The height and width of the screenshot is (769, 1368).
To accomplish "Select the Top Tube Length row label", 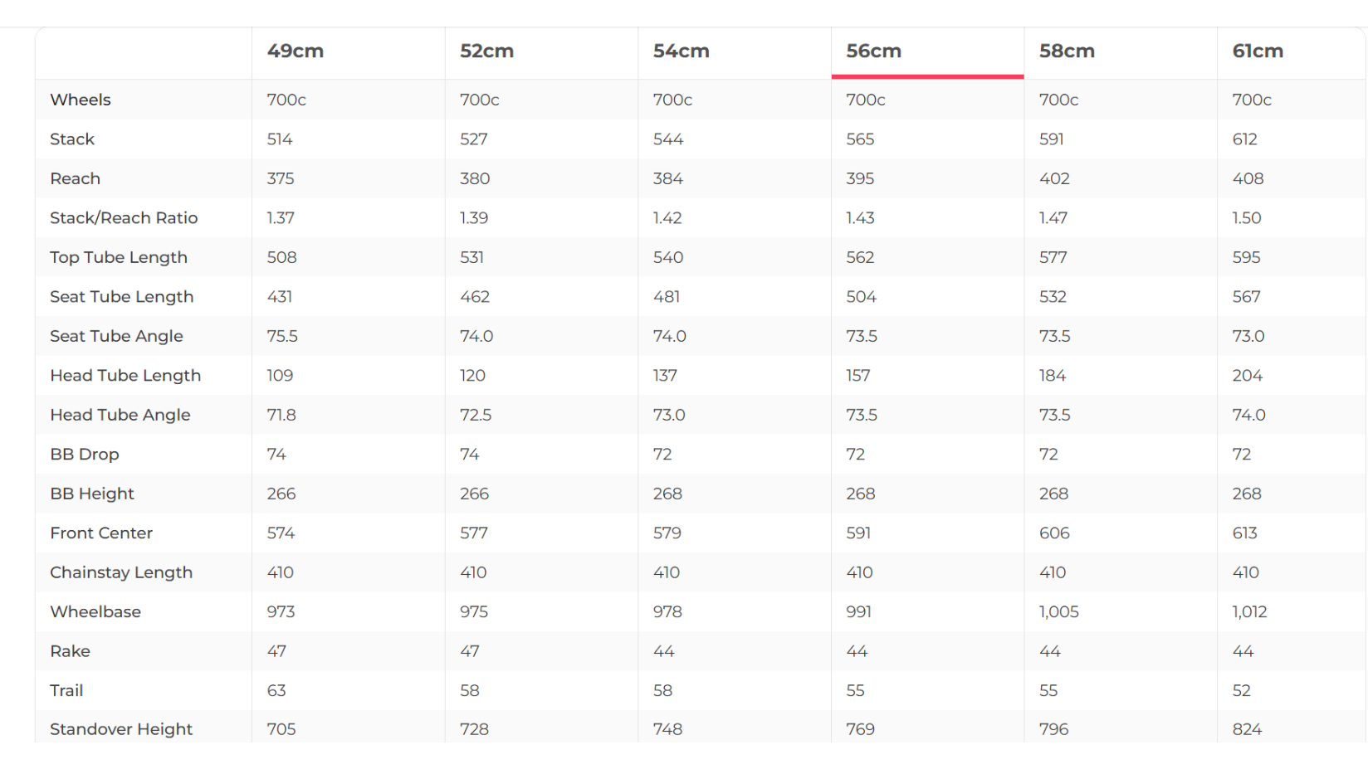I will pyautogui.click(x=119, y=258).
